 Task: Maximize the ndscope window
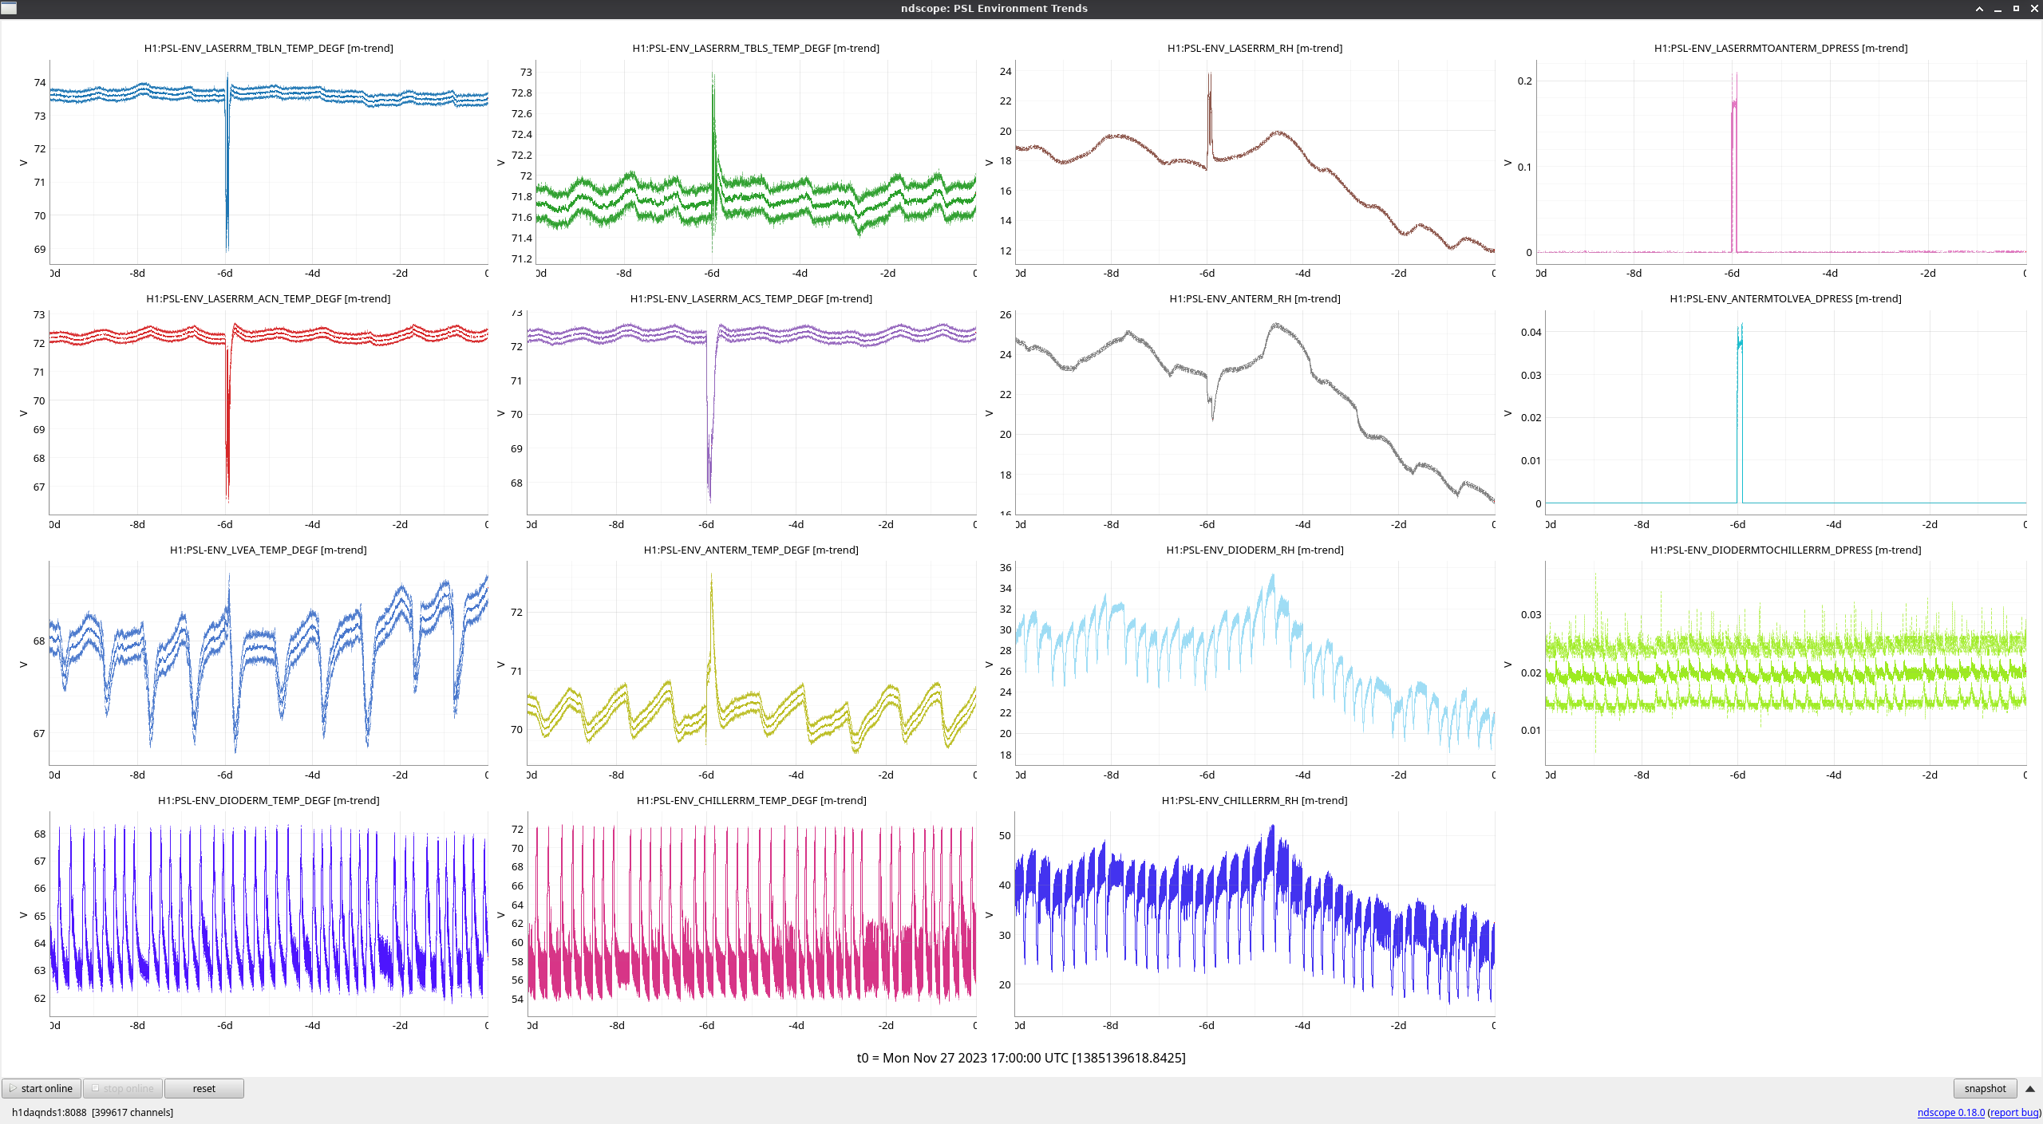coord(2016,9)
